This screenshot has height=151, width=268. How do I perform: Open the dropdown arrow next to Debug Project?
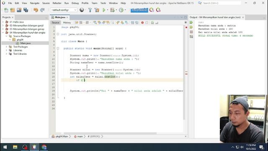(x=116, y=10)
